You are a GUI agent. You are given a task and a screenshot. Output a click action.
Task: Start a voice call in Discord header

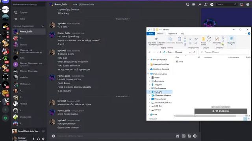pos(187,4)
